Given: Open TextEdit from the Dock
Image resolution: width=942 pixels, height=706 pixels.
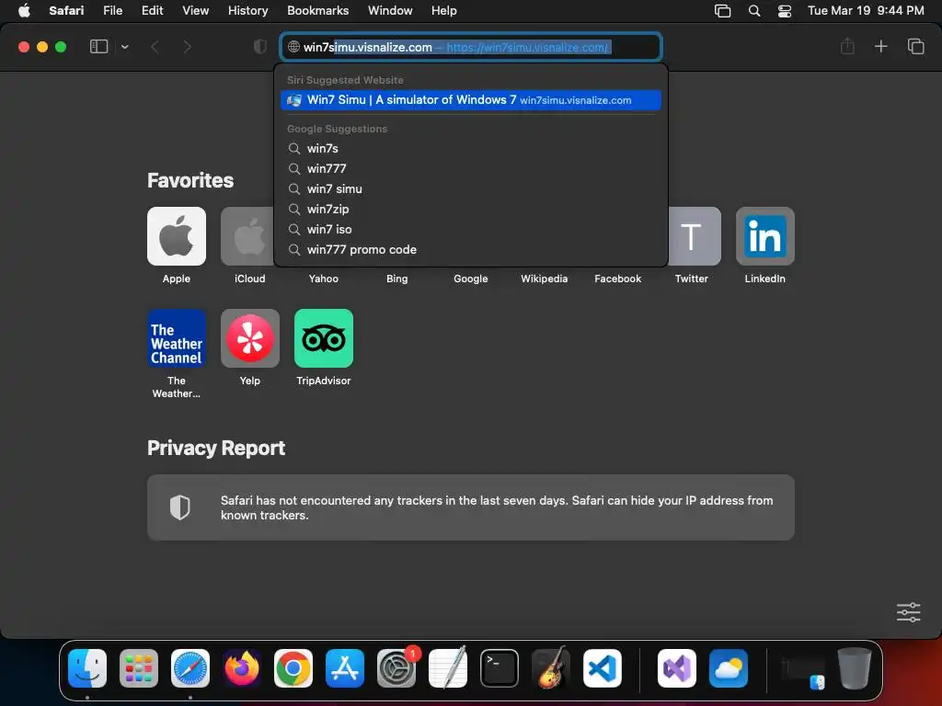Looking at the screenshot, I should (x=448, y=667).
